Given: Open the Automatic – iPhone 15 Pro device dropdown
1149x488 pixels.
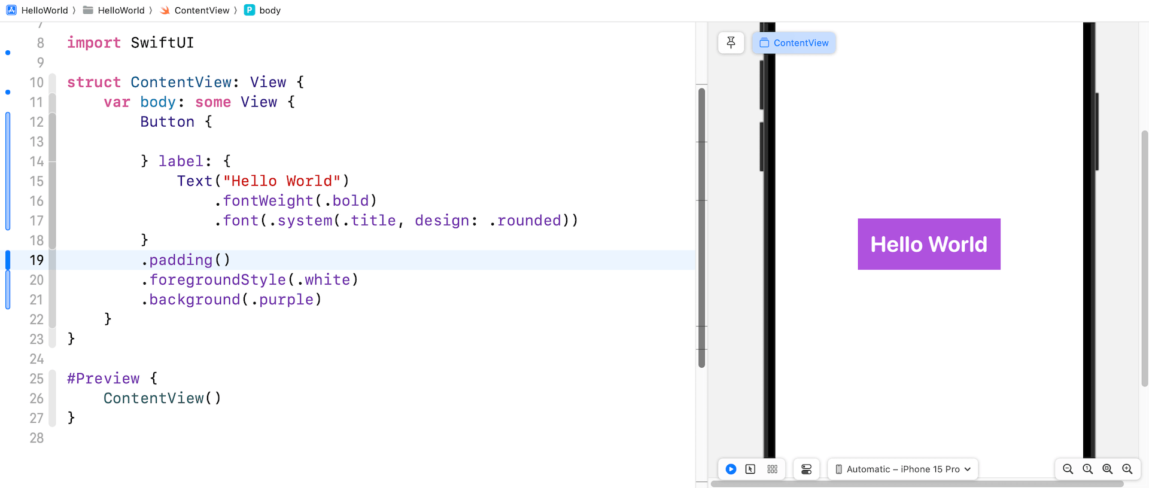Looking at the screenshot, I should pyautogui.click(x=902, y=469).
